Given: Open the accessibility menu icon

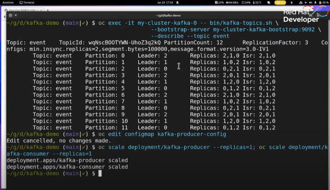Looking at the screenshot, I should pos(292,3).
